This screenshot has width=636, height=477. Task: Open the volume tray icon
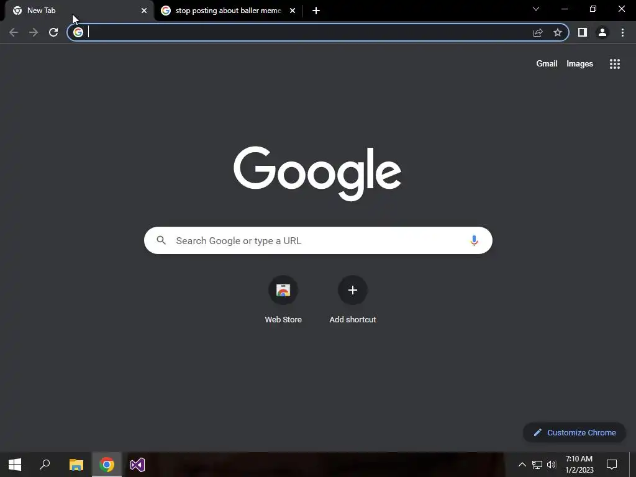(x=552, y=465)
